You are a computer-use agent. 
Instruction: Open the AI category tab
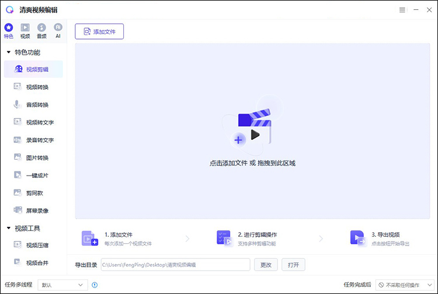coord(58,31)
